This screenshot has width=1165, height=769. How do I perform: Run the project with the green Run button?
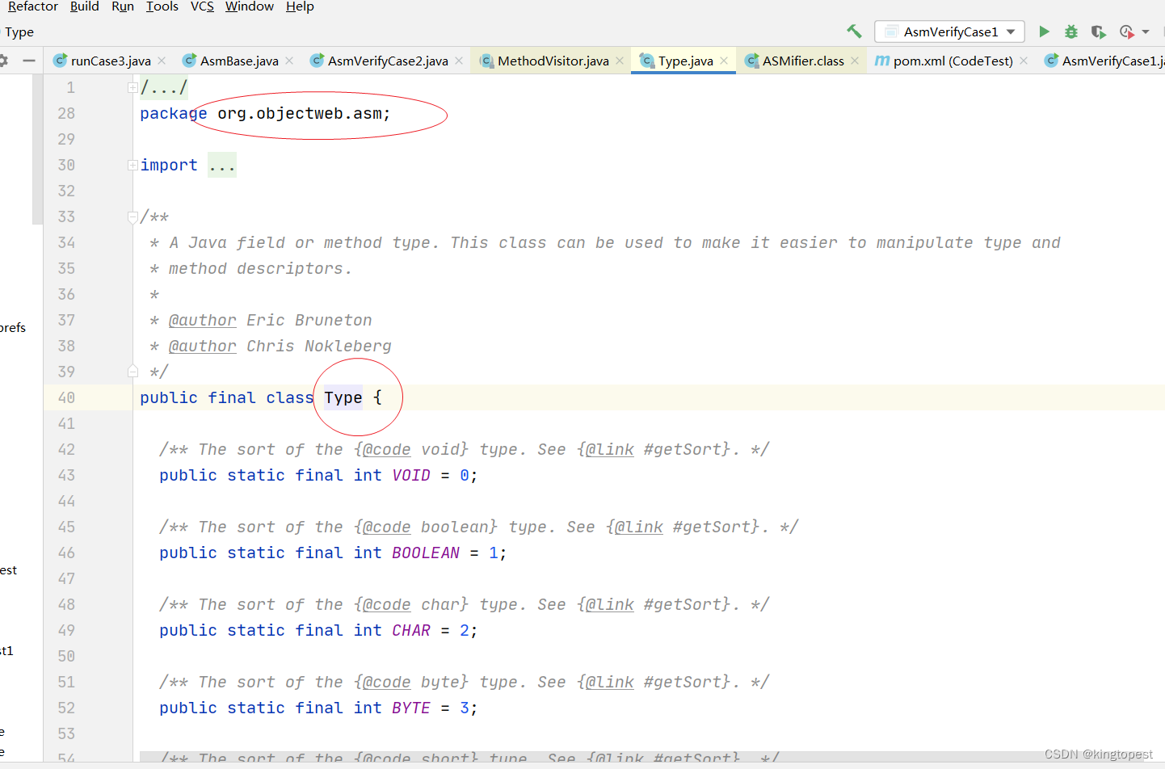[x=1044, y=31]
